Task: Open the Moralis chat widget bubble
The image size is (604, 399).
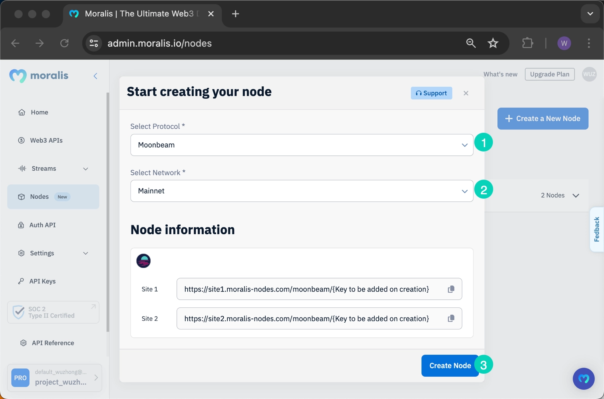Action: (x=584, y=379)
